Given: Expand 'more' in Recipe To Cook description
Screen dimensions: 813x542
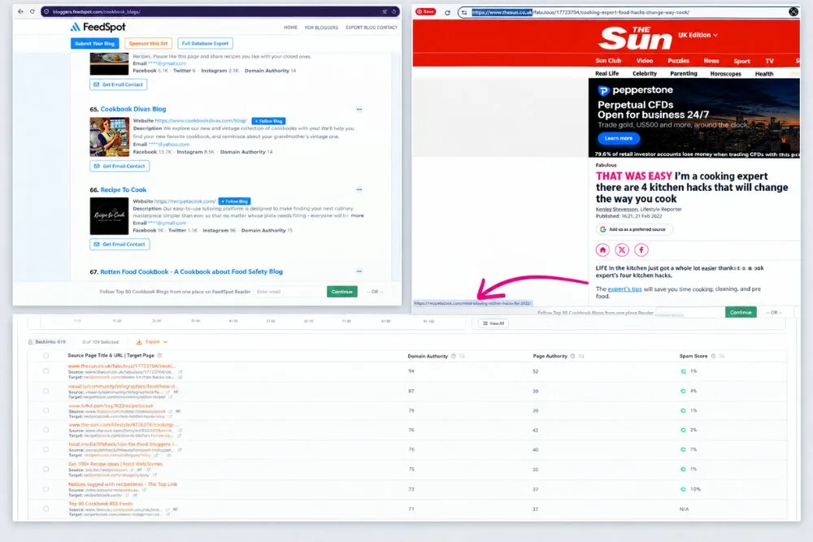Looking at the screenshot, I should click(357, 215).
